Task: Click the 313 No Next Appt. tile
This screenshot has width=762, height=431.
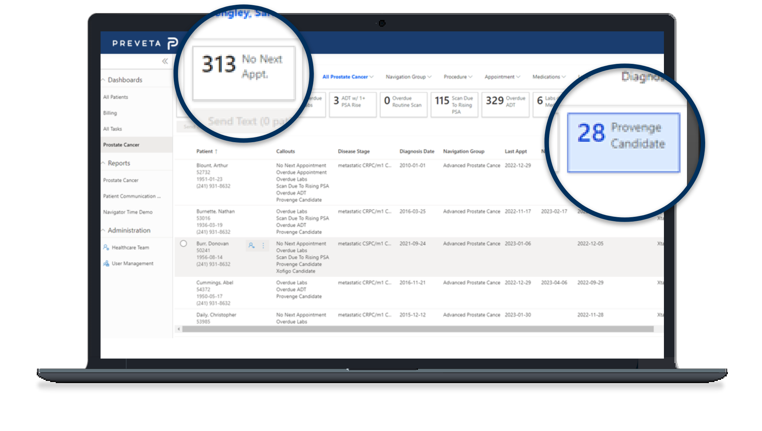Action: tap(244, 73)
